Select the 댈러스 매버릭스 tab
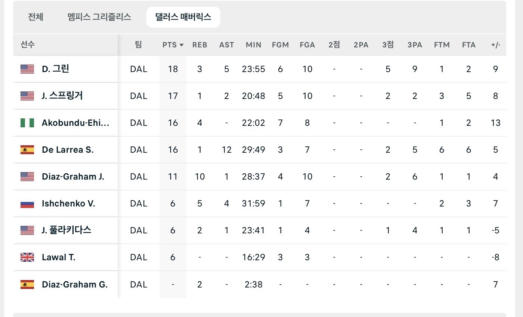Image resolution: width=523 pixels, height=317 pixels. [x=183, y=17]
